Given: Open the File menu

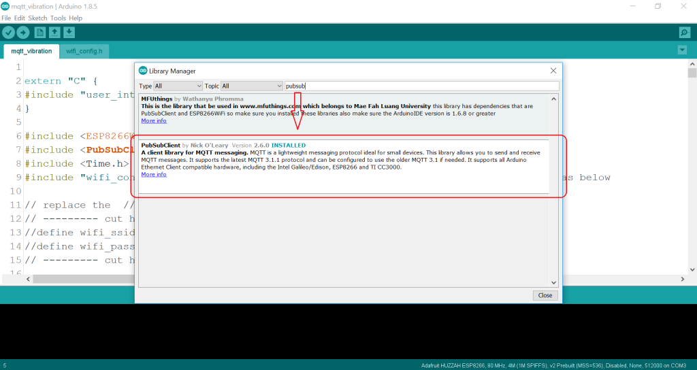Looking at the screenshot, I should point(6,18).
